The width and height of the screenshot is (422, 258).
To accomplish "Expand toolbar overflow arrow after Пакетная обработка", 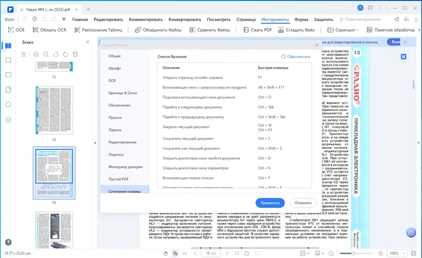I will 419,30.
